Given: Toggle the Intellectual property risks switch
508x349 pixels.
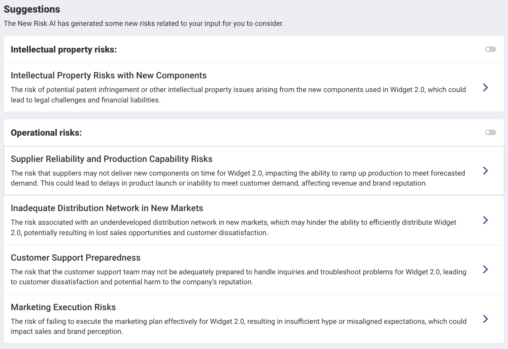Looking at the screenshot, I should coord(490,49).
